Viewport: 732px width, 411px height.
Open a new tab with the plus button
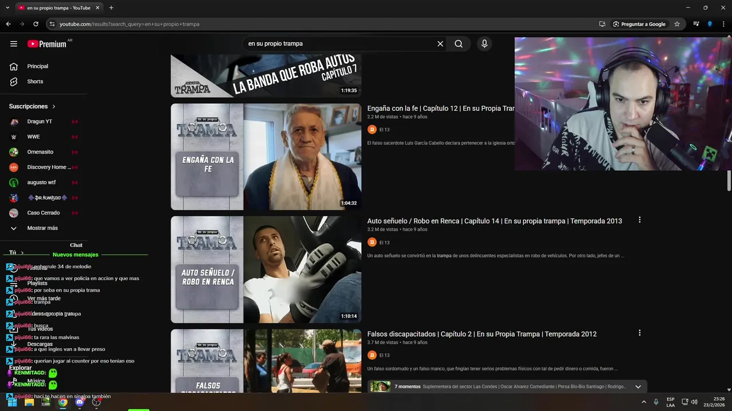click(x=111, y=8)
